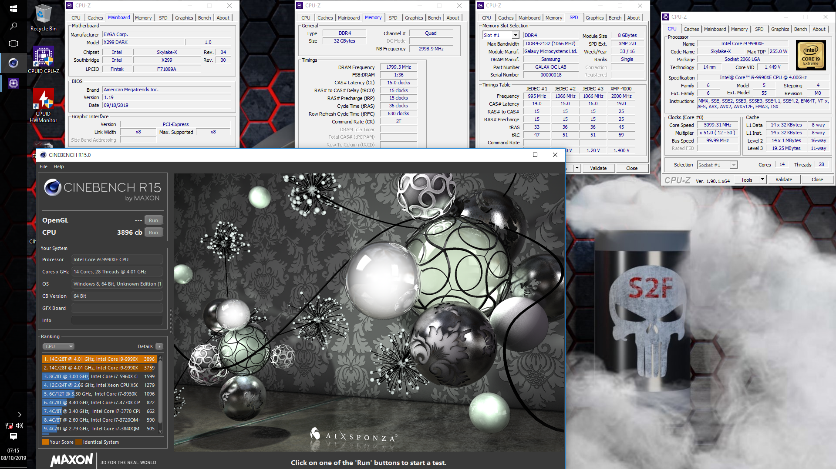Select ranking row 2 scoring 3759
This screenshot has width=836, height=469.
click(99, 368)
